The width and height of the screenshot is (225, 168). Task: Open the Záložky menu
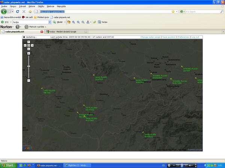tap(41, 6)
